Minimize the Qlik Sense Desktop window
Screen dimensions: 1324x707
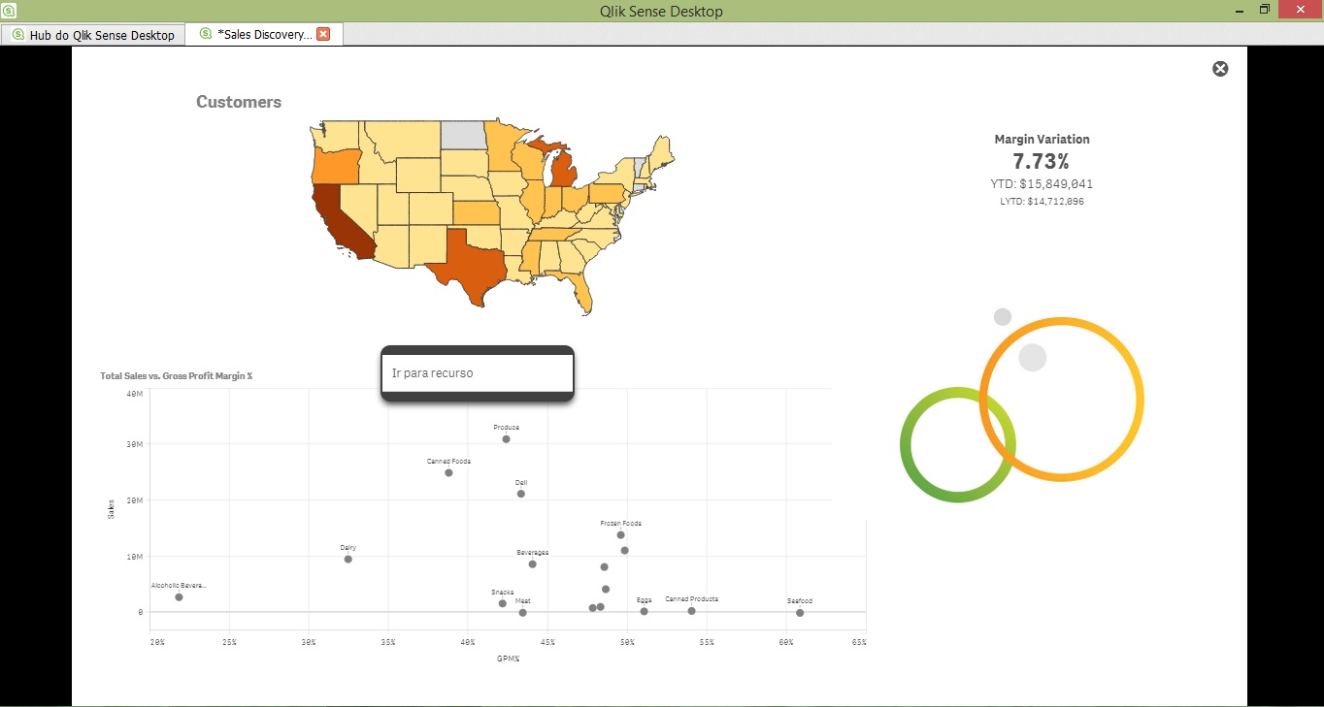1239,11
